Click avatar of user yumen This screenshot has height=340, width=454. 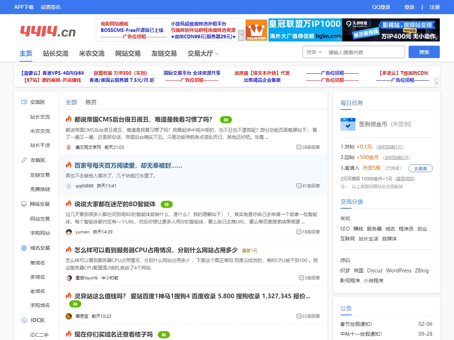[69, 232]
